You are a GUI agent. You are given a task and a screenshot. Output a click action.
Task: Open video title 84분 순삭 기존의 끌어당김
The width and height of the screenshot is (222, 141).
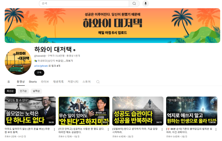189,131
